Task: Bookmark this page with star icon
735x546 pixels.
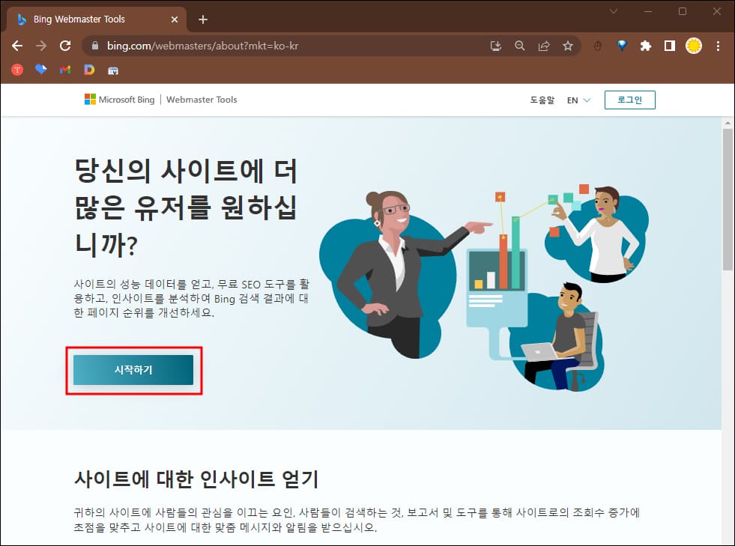Action: click(x=568, y=46)
